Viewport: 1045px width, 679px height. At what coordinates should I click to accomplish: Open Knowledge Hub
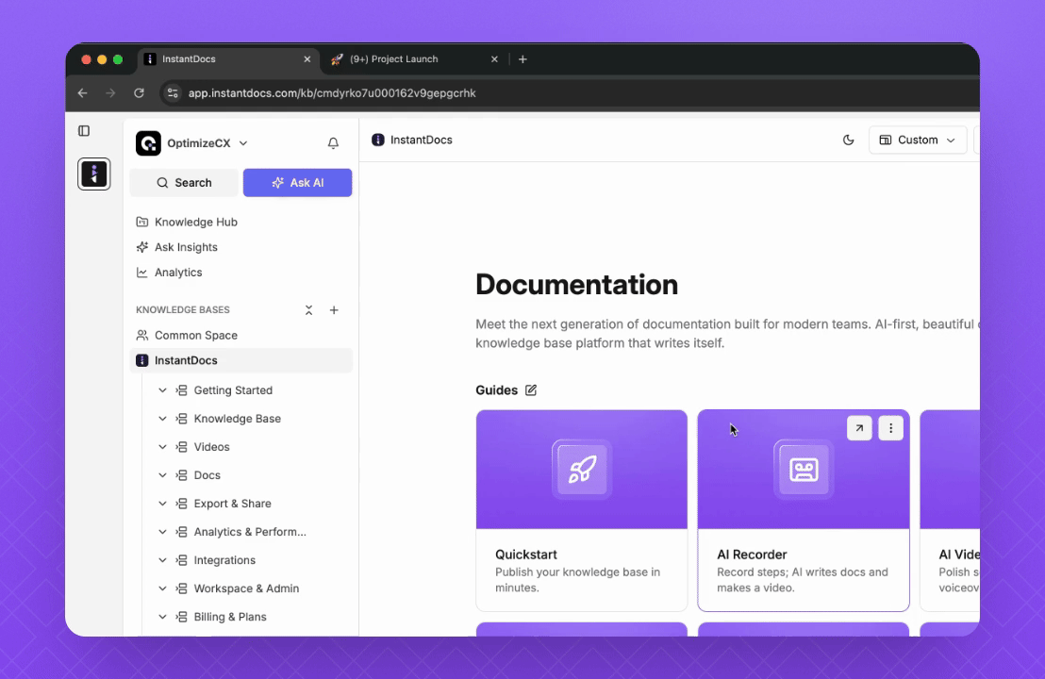coord(196,222)
